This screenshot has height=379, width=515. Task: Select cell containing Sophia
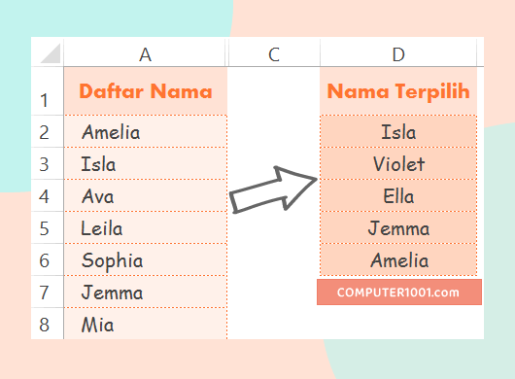pyautogui.click(x=146, y=259)
